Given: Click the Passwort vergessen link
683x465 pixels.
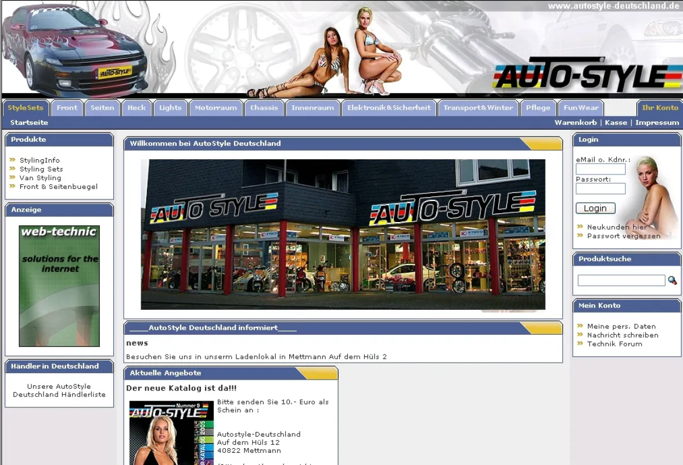Looking at the screenshot, I should (x=624, y=236).
